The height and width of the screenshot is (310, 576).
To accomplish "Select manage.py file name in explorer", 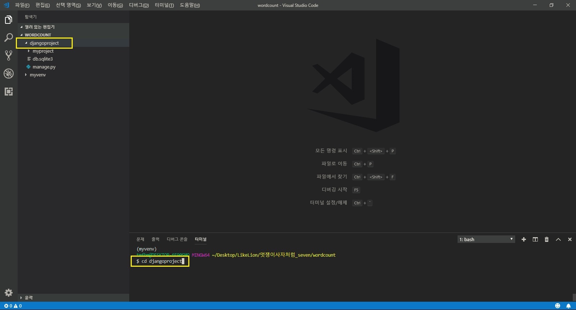I will click(x=44, y=67).
